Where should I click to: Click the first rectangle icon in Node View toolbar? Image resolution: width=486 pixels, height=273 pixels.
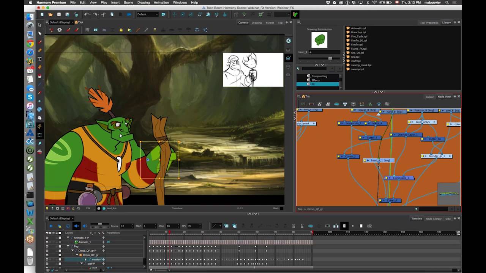point(303,104)
